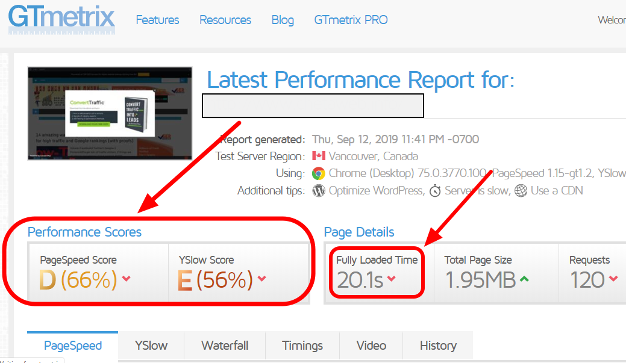The image size is (626, 363).
Task: Click the Canadian flag icon
Action: [x=319, y=155]
